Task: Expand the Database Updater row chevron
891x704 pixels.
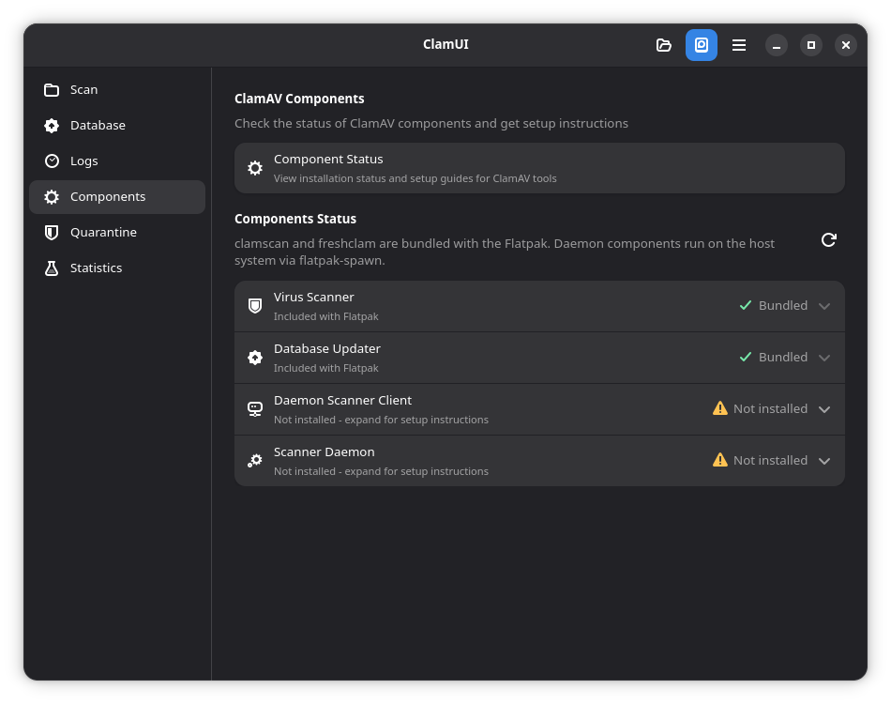Action: (824, 358)
